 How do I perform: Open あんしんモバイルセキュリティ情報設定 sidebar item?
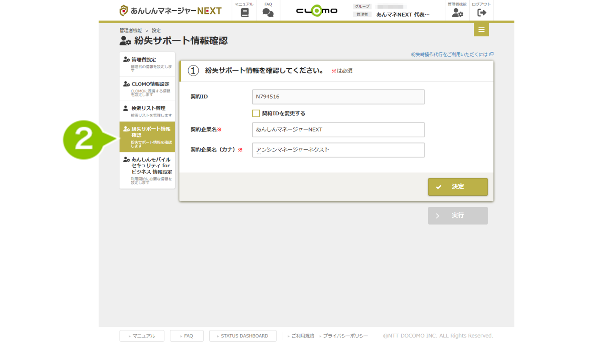coord(147,170)
